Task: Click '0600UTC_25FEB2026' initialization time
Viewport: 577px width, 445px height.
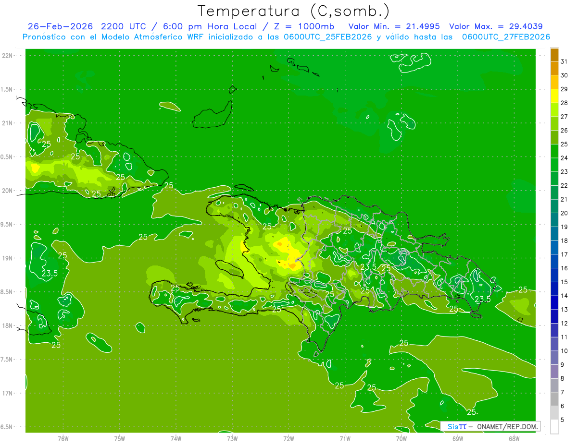Action: click(327, 37)
